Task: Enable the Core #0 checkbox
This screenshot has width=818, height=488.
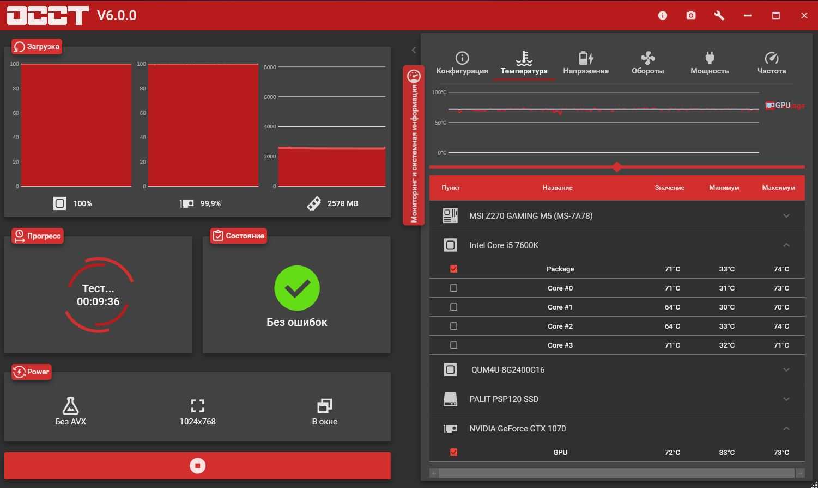Action: 453,288
